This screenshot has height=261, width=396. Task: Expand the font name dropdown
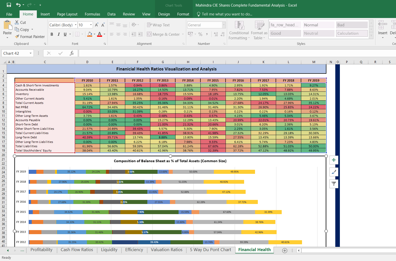[x=75, y=25]
